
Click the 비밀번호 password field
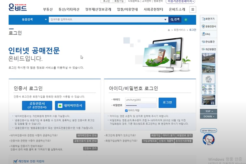point(141,105)
